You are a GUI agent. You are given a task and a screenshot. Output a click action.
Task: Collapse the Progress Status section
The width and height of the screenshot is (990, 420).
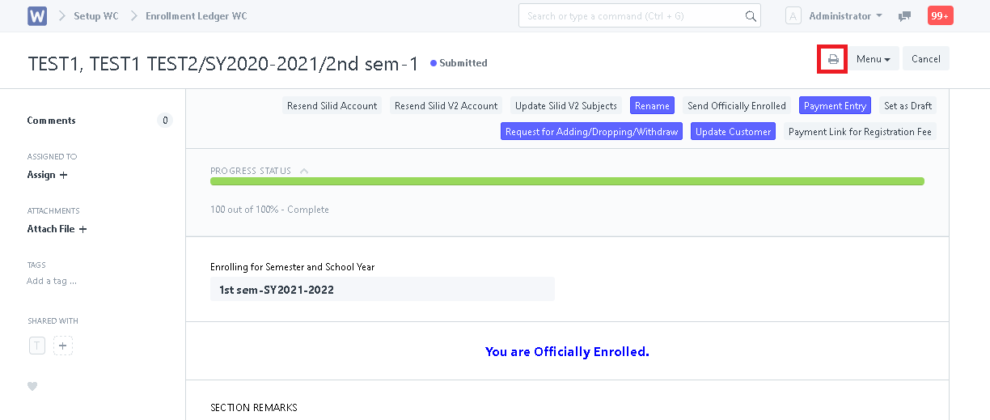(304, 171)
